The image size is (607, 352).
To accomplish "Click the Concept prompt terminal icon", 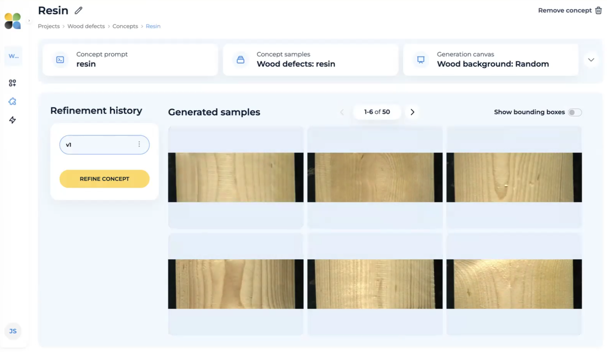I will click(60, 60).
